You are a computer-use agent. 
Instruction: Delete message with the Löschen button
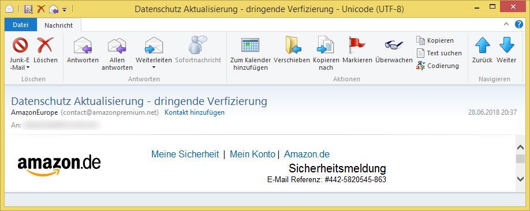(x=45, y=50)
